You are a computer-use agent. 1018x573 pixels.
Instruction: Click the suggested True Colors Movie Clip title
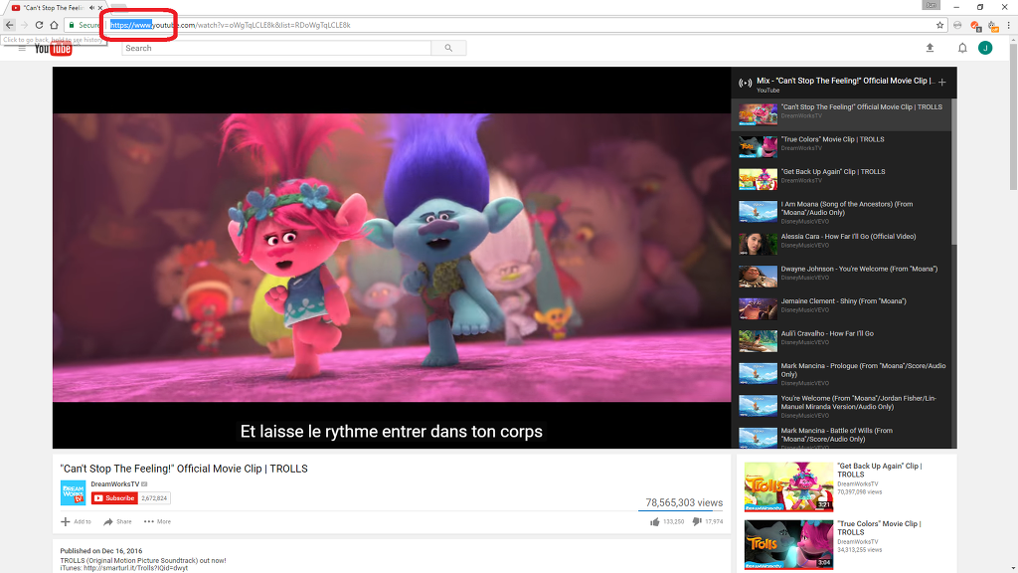click(879, 528)
